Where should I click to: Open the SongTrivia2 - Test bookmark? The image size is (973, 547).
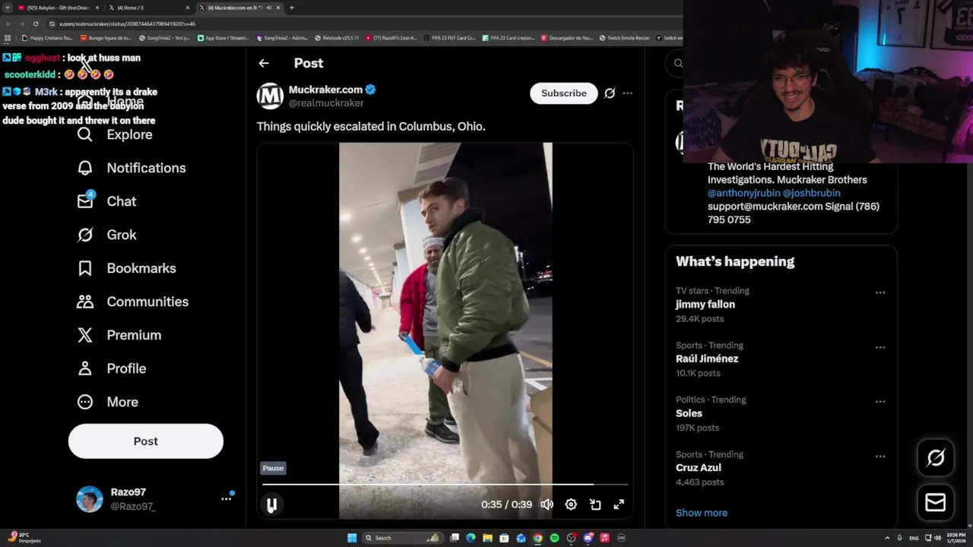164,38
